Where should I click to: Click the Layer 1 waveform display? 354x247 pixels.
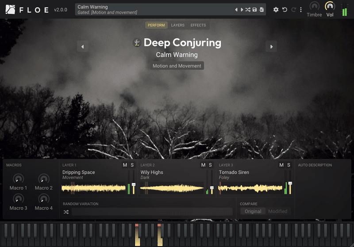[x=93, y=188]
